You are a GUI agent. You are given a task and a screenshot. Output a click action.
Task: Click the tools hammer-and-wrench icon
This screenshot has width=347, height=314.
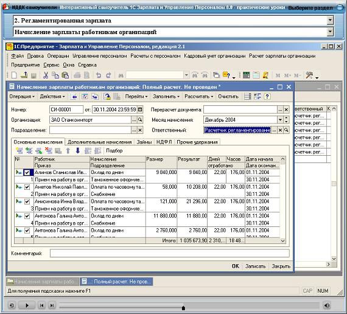[309, 75]
